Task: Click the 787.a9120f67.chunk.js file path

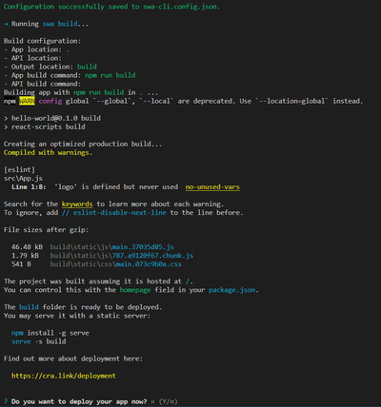Action: [x=152, y=255]
